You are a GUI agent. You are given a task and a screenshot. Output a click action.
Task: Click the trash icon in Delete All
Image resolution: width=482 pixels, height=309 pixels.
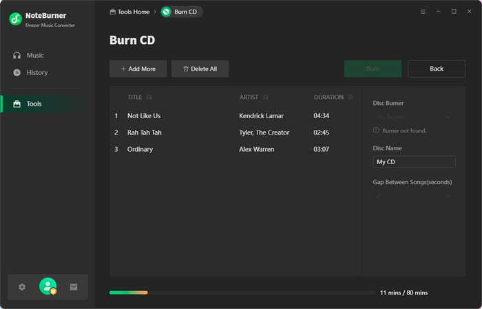[x=186, y=69]
